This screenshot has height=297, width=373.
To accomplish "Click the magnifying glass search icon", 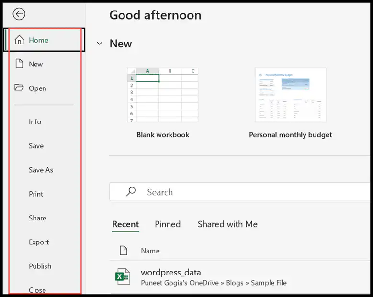I will (x=131, y=191).
